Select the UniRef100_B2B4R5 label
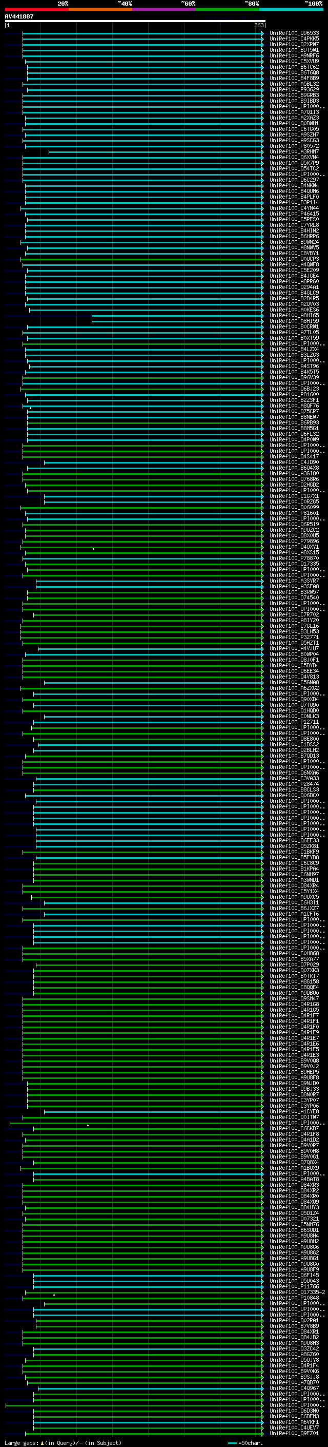Viewport: 328px width, 1447px height. (294, 298)
